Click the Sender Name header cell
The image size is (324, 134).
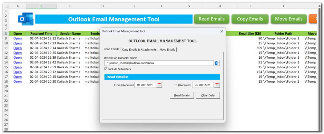tap(70, 33)
